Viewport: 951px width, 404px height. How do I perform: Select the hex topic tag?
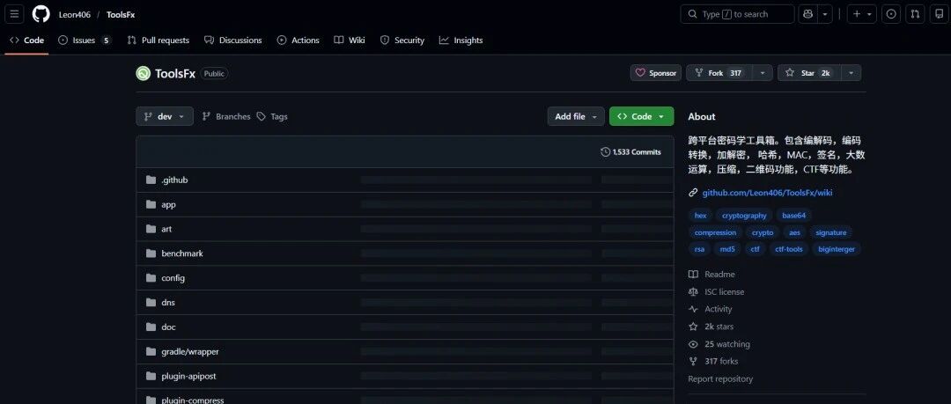(x=701, y=216)
